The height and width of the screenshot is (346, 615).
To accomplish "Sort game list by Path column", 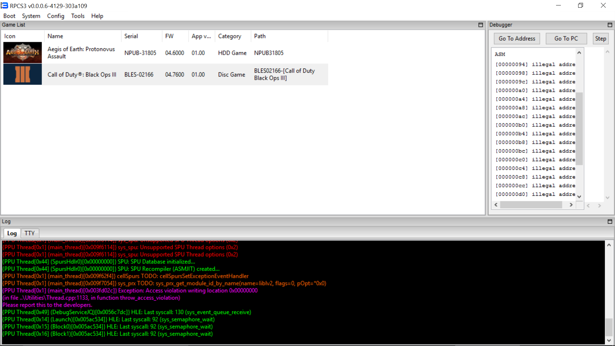I will tap(289, 36).
